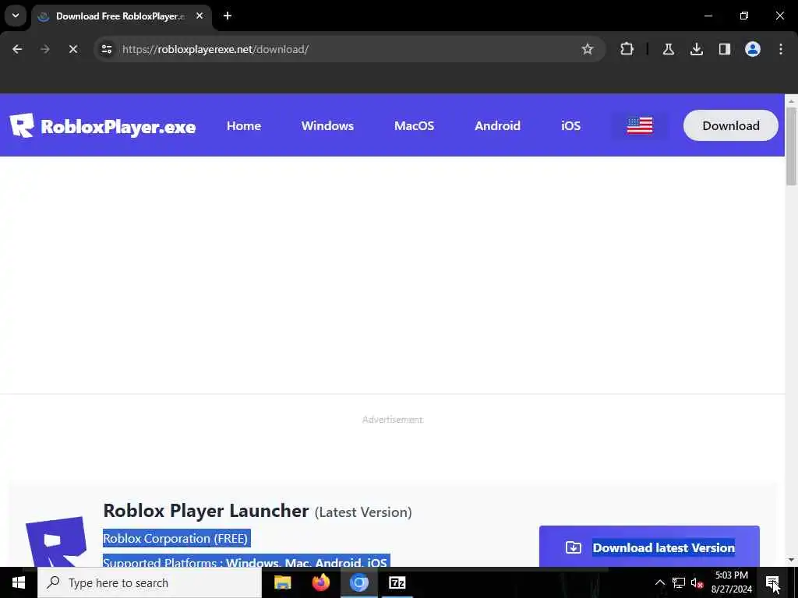Screen dimensions: 798x598
Task: Click the Roblox Corporation (FREE) text
Action: click(x=175, y=538)
